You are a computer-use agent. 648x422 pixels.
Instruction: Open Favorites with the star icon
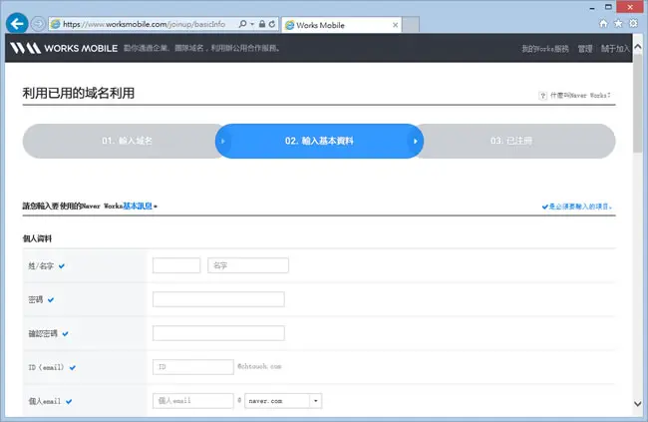click(x=618, y=24)
